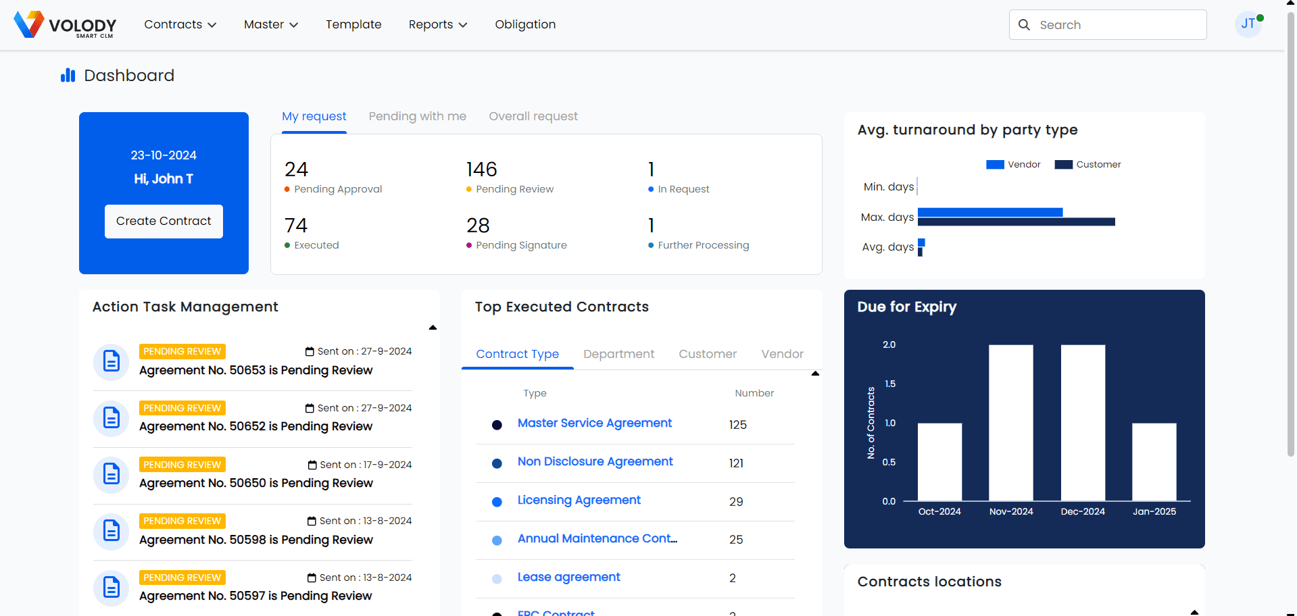
Task: Click the Create Contract button
Action: [163, 221]
